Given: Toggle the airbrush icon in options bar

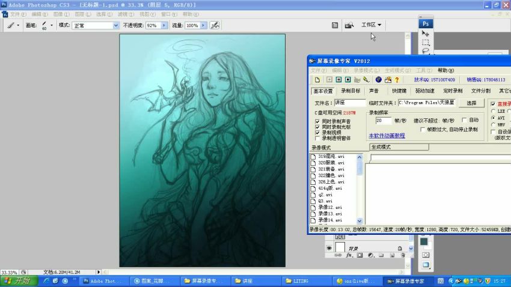Looking at the screenshot, I should 215,25.
